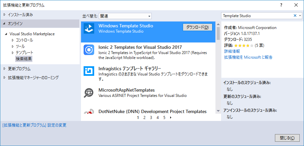Expand the 更新プログラム section
304x146 pixels.
(5, 69)
